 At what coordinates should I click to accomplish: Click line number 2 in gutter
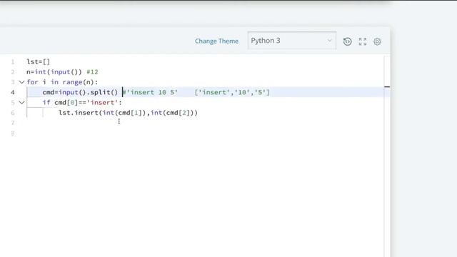pyautogui.click(x=13, y=72)
